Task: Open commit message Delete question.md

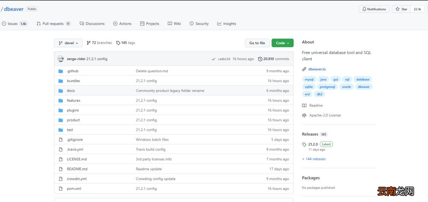Action: (x=152, y=71)
